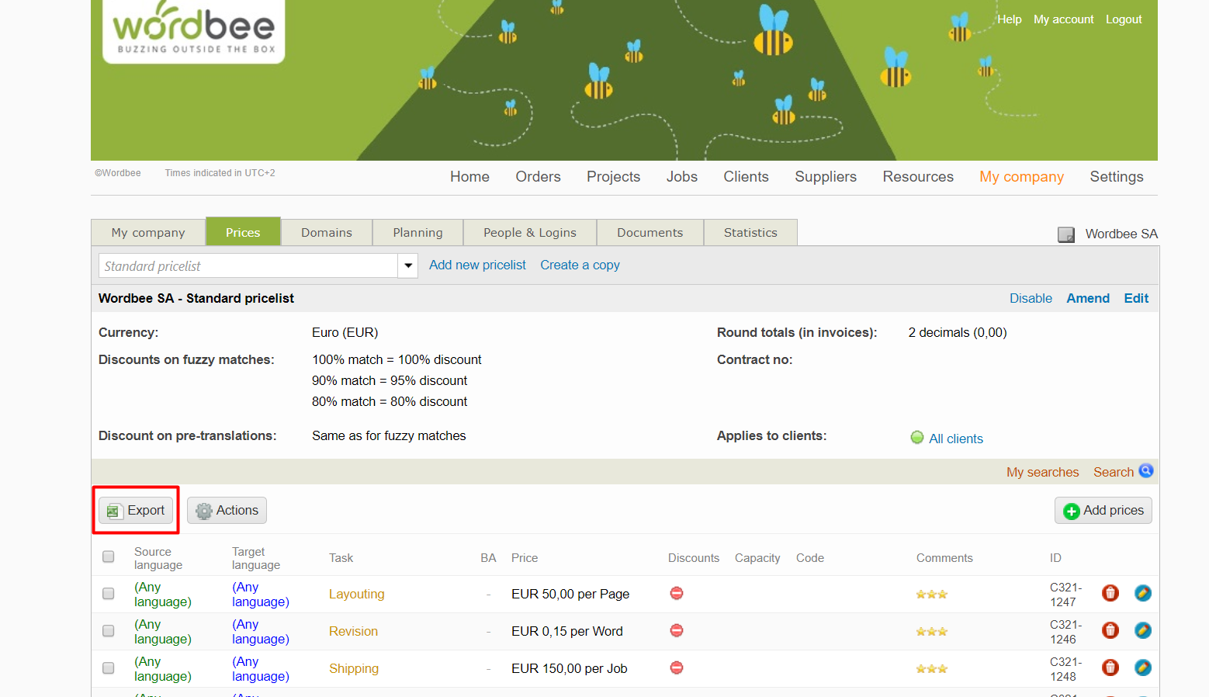The width and height of the screenshot is (1209, 697).
Task: Toggle the select-all checkbox in table header
Action: coord(109,557)
